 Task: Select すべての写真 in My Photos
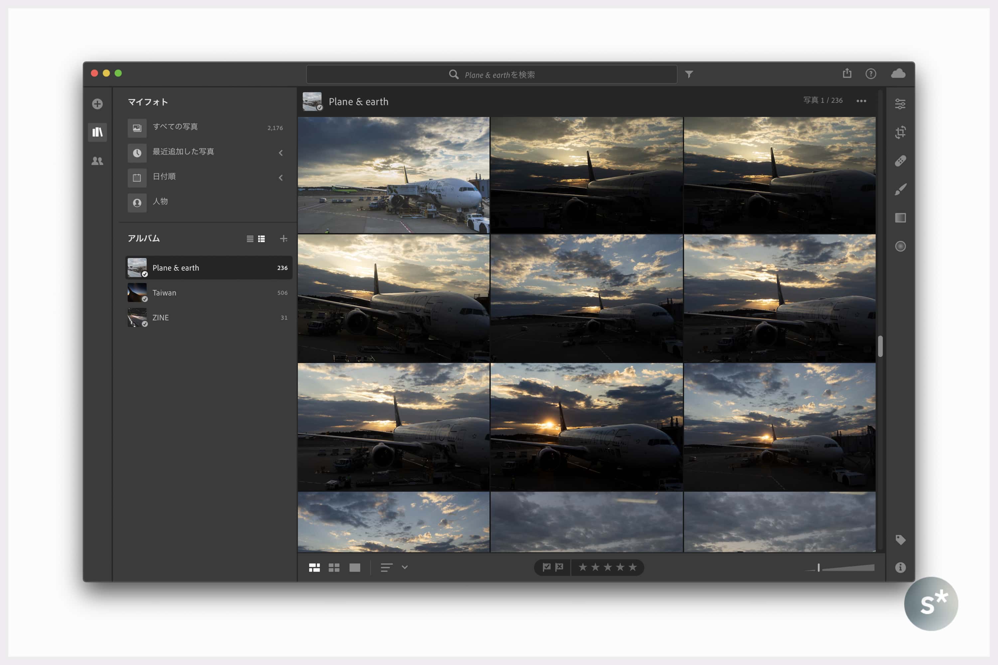tap(175, 127)
